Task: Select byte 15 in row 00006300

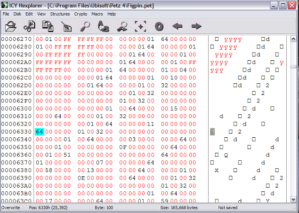Action: click(174, 109)
